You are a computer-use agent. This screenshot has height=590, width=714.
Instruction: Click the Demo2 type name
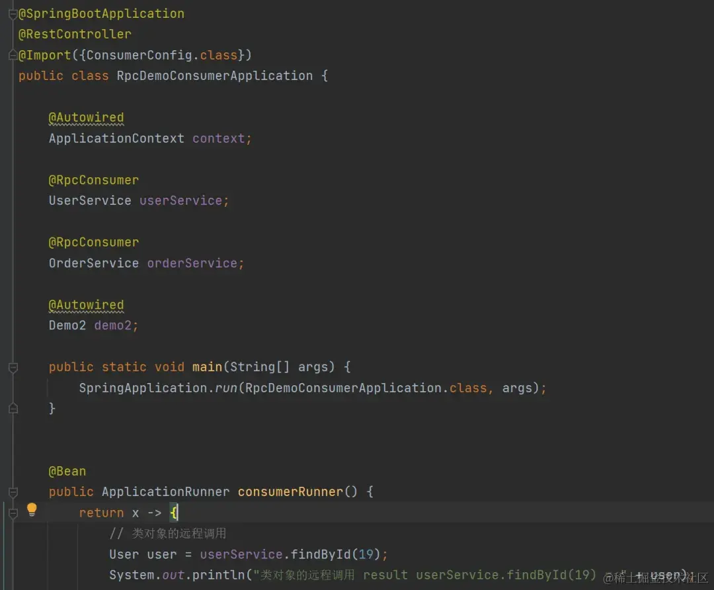[67, 325]
